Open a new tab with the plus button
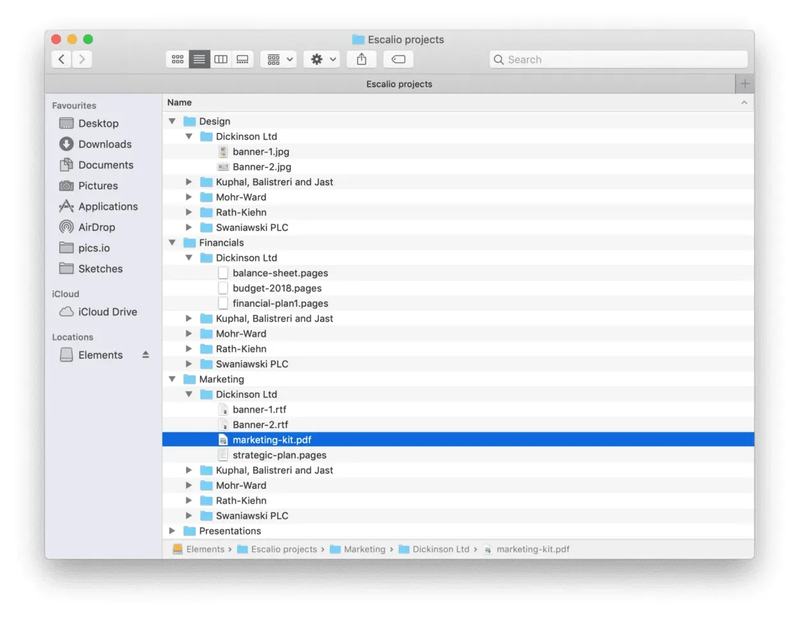799x618 pixels. [744, 84]
